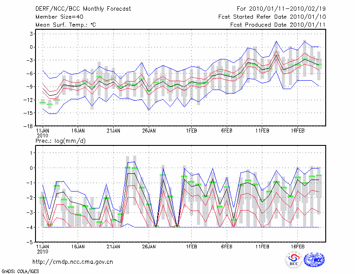Select the Member Size=40 text
The height and width of the screenshot is (274, 355).
56,17
